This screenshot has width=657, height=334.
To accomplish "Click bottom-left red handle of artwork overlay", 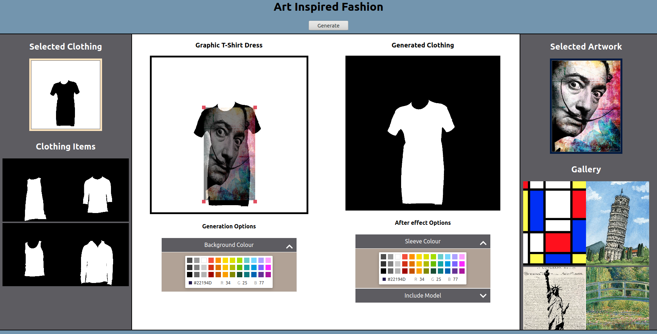I will [x=204, y=202].
